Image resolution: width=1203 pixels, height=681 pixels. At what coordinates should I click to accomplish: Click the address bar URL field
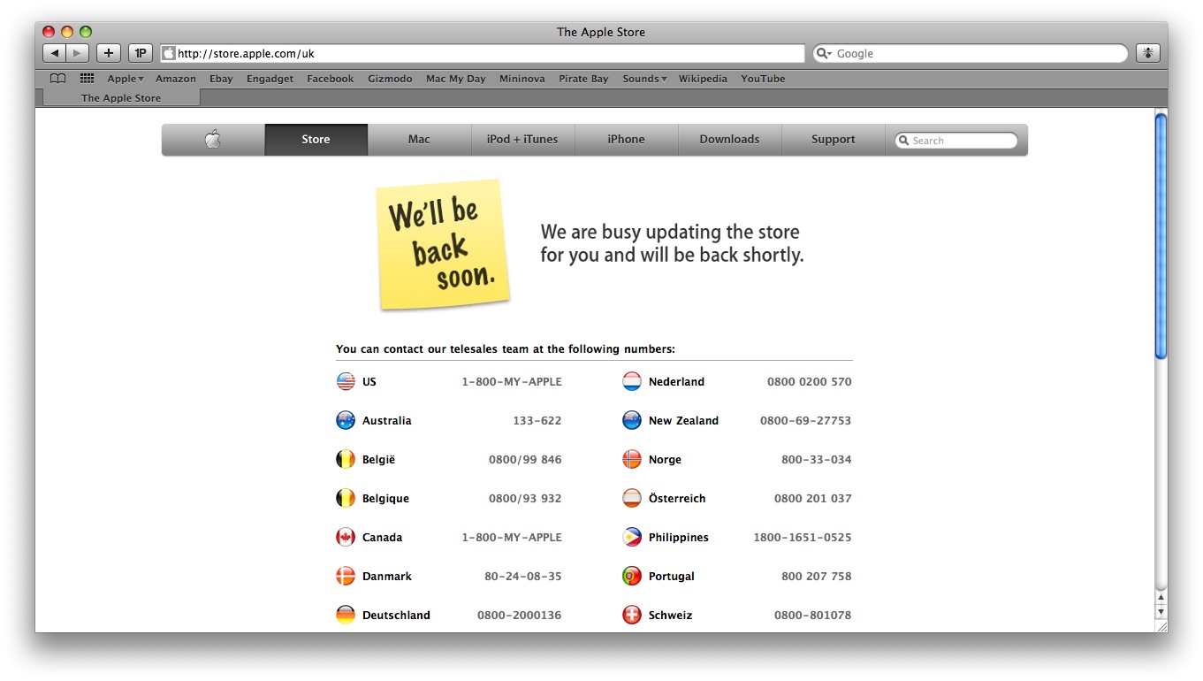483,53
